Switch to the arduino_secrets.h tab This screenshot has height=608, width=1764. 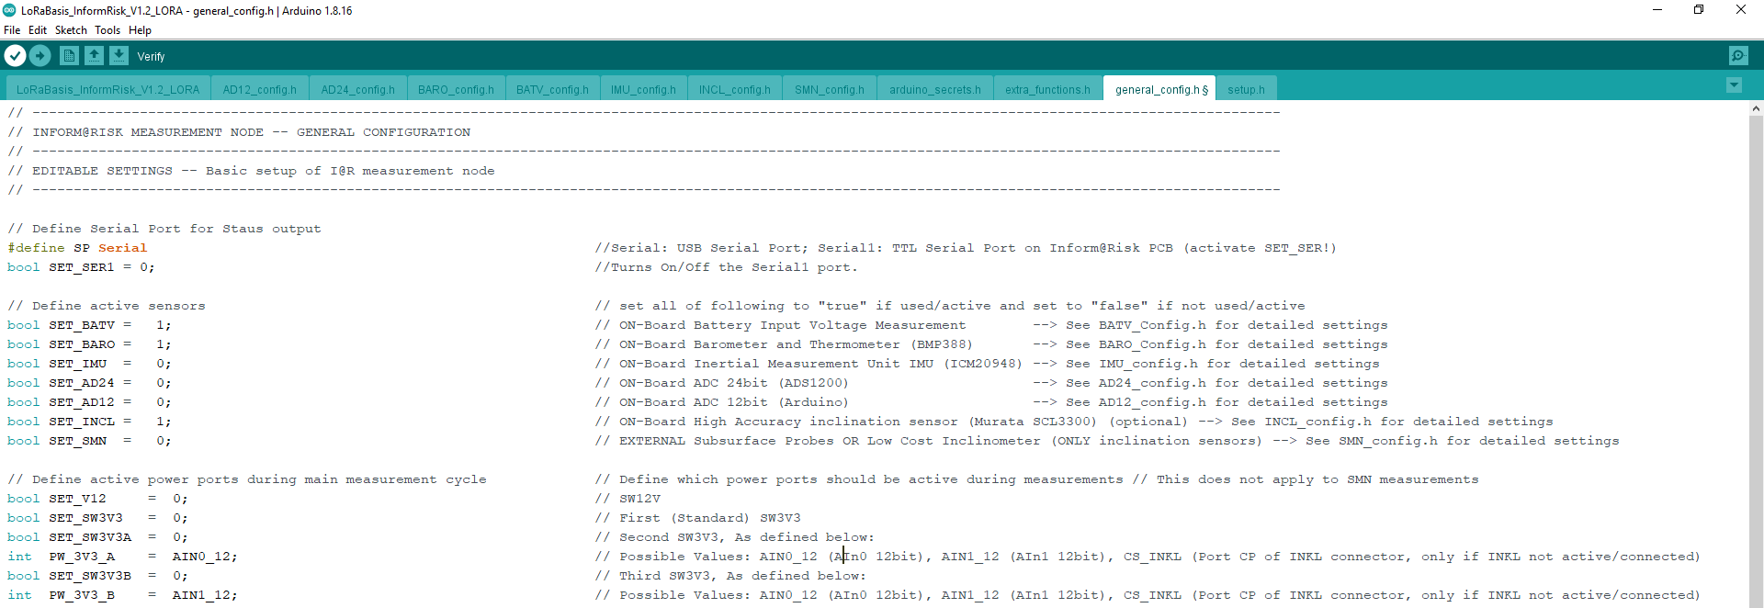tap(934, 89)
